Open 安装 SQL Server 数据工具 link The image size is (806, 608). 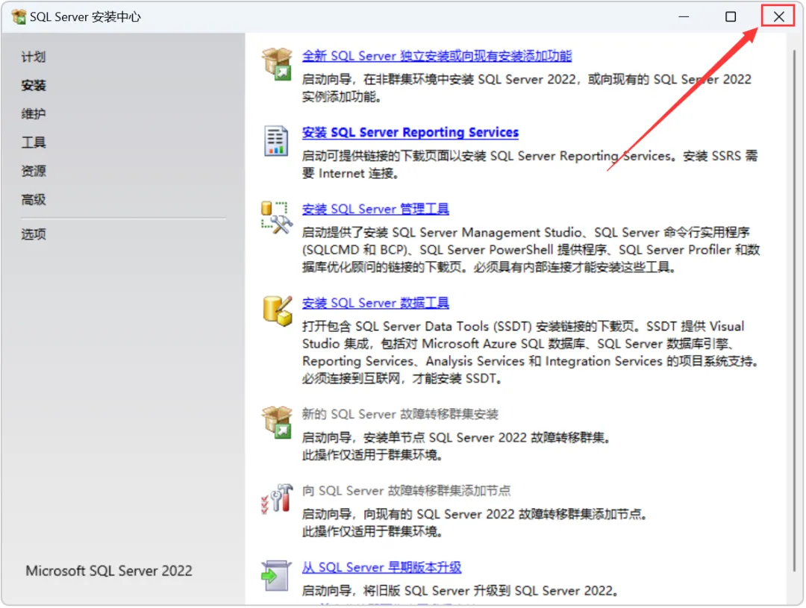coord(375,303)
